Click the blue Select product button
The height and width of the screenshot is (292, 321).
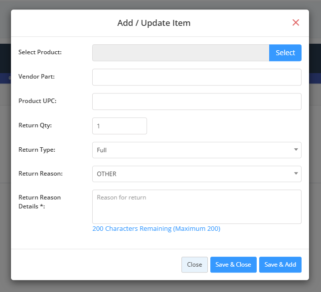(285, 53)
